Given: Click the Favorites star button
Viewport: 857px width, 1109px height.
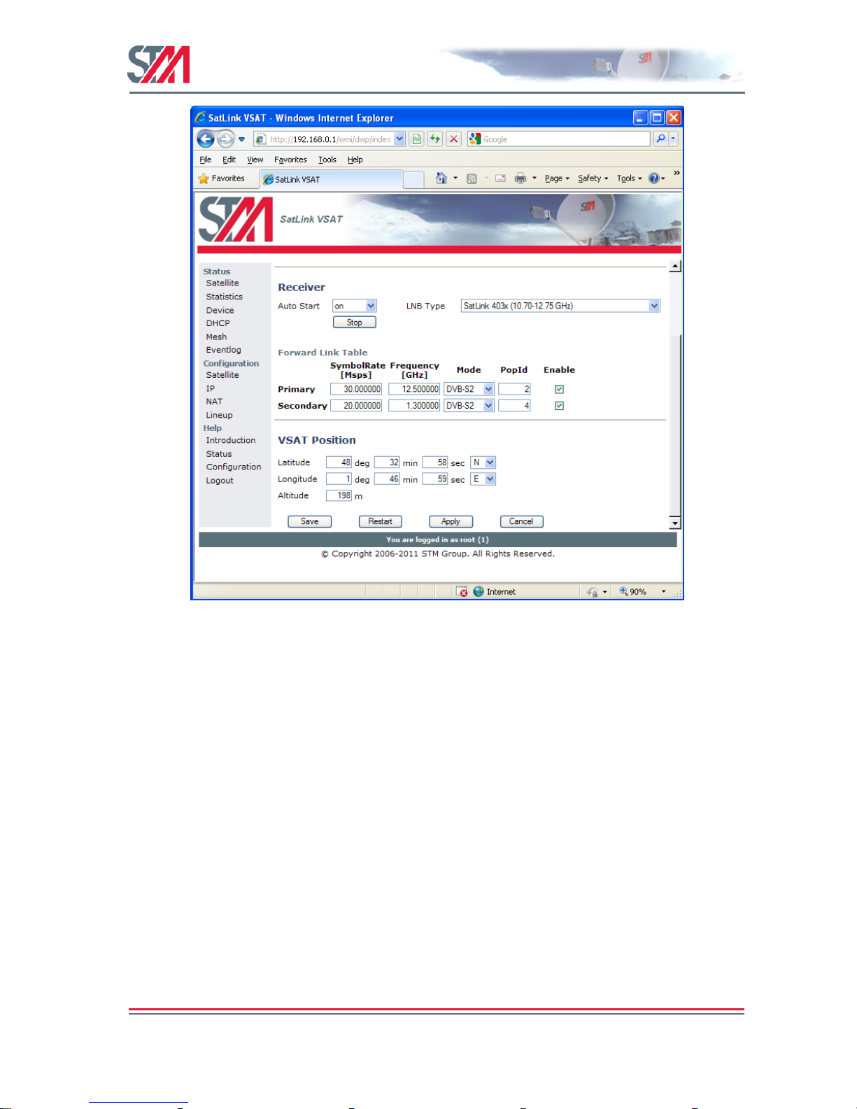Looking at the screenshot, I should pos(222,178).
